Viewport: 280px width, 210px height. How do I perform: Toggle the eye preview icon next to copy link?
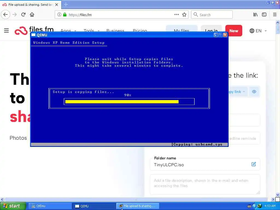(254, 92)
